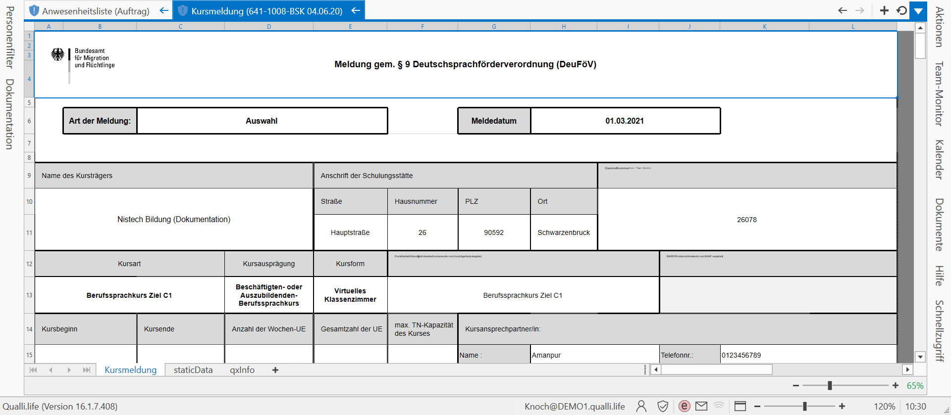Increase sheet zoom with the plus beside 65%
951x415 pixels.
(x=896, y=385)
